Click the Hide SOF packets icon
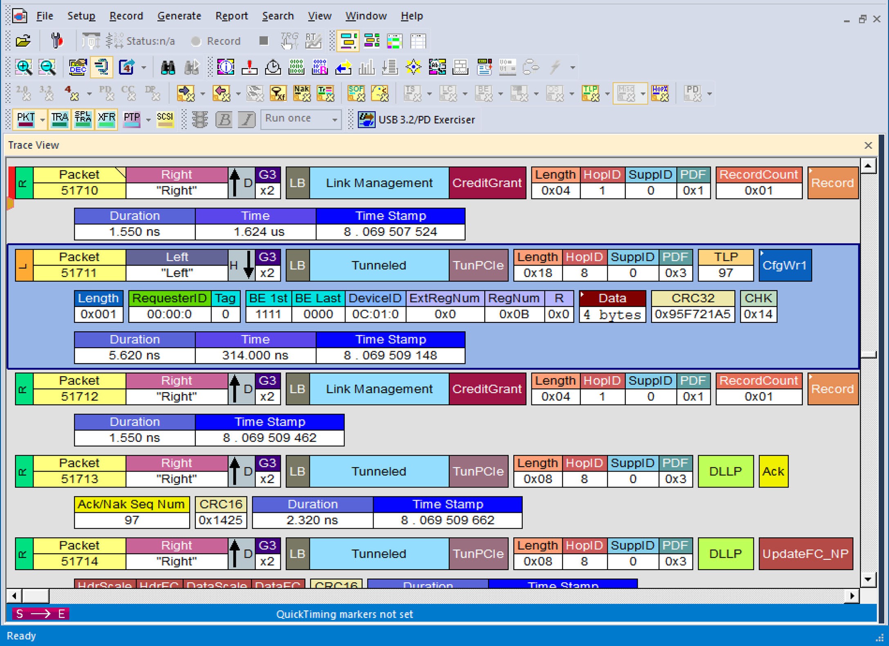The image size is (889, 646). click(x=356, y=94)
